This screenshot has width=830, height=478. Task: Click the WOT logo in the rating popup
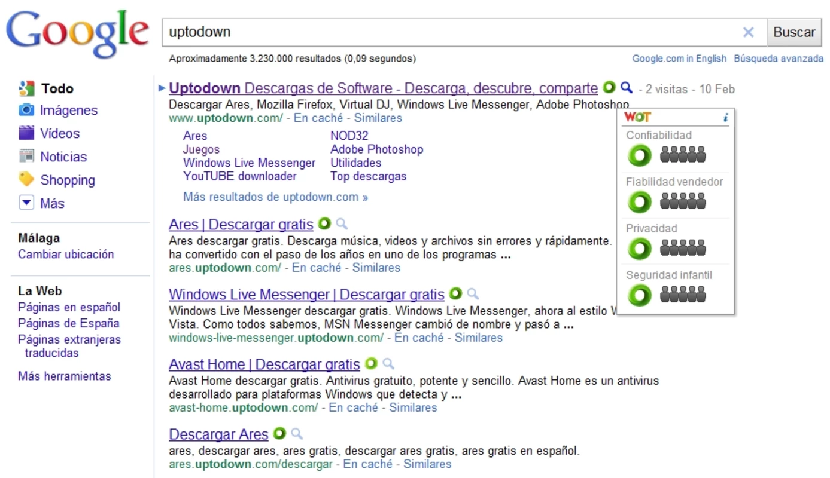[x=637, y=117]
